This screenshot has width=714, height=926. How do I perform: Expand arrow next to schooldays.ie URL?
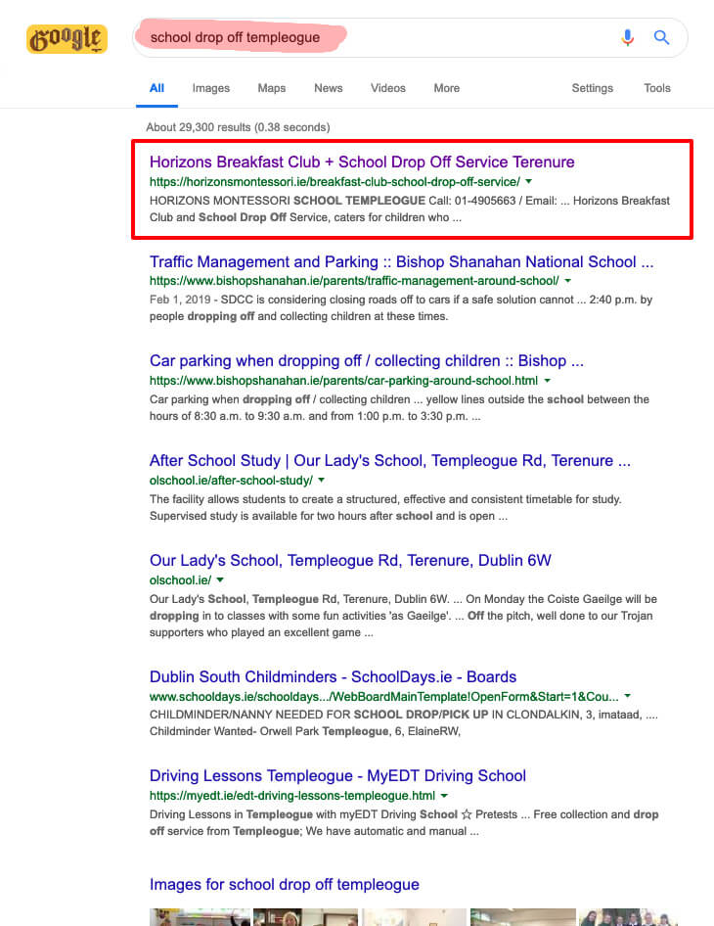(627, 696)
